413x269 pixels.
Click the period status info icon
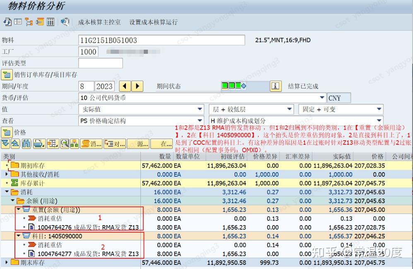click(276, 86)
